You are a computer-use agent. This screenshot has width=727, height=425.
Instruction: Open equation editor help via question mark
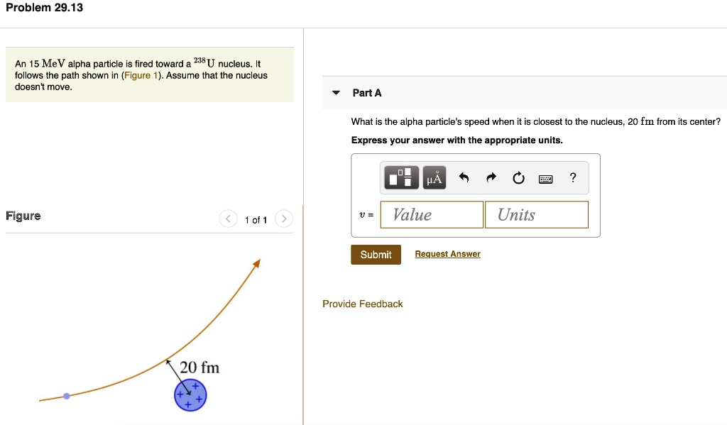pos(572,177)
